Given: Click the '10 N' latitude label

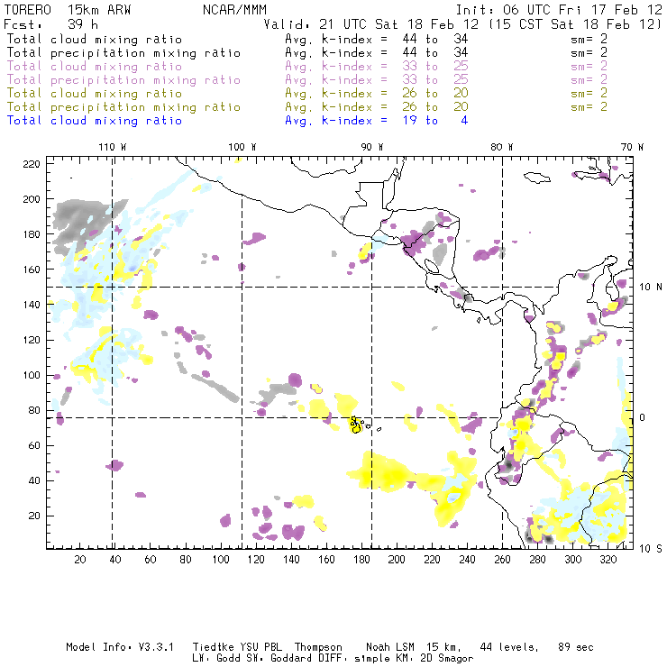Looking at the screenshot, I should (651, 287).
